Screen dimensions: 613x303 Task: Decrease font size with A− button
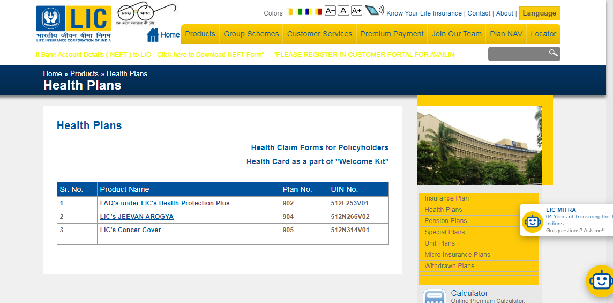[x=331, y=11]
